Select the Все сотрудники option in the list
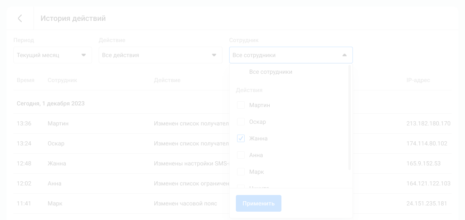 tap(271, 72)
